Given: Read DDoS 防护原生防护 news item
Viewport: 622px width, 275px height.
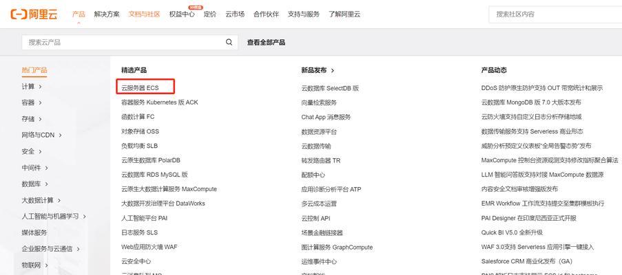Looking at the screenshot, I should click(x=542, y=88).
